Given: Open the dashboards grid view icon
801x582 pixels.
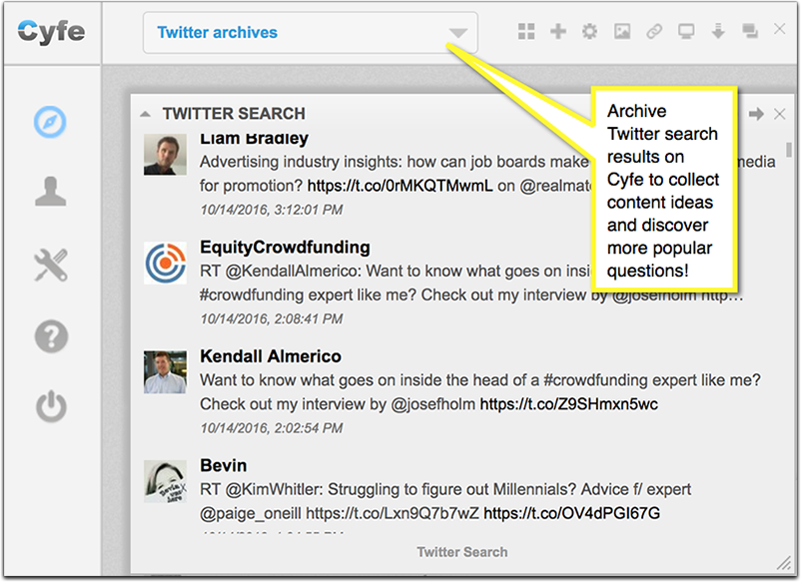Looking at the screenshot, I should pos(526,31).
